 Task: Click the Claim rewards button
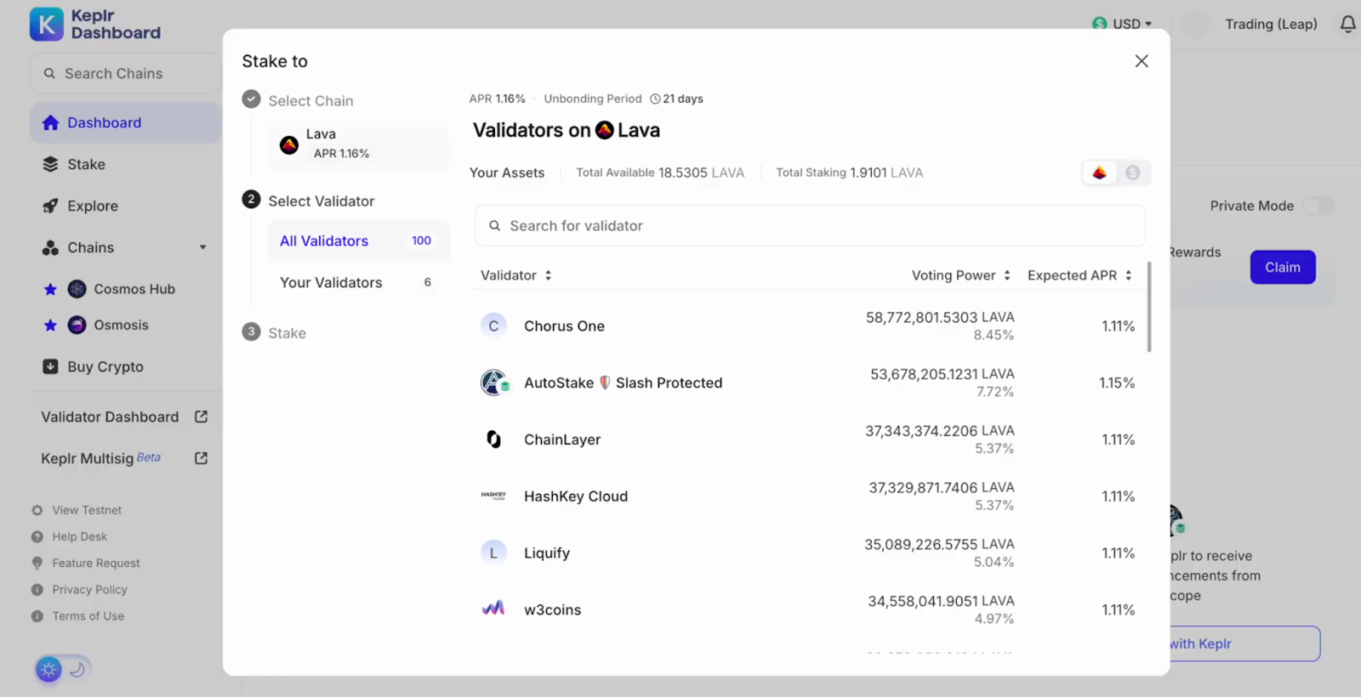click(x=1283, y=267)
